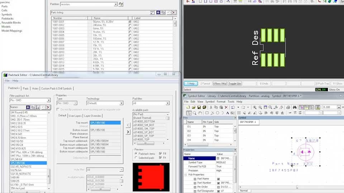Image resolution: width=344 pixels, height=193 pixels.
Task: Toggle Fill checkbox for Padstack items
Action: (161, 154)
